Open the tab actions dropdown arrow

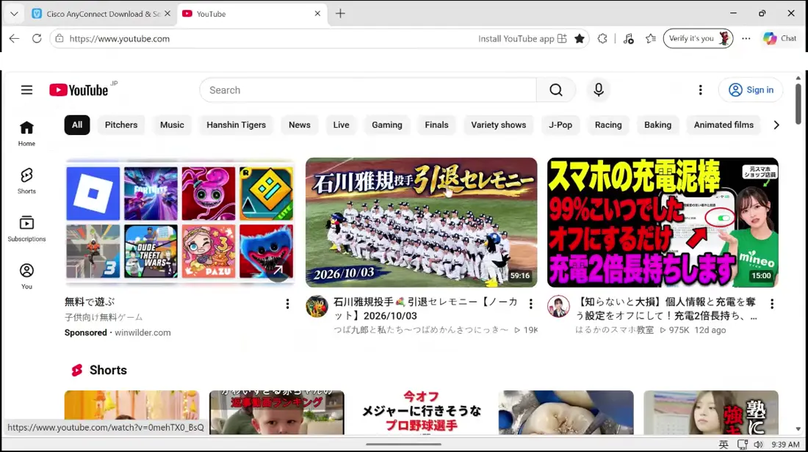point(14,14)
